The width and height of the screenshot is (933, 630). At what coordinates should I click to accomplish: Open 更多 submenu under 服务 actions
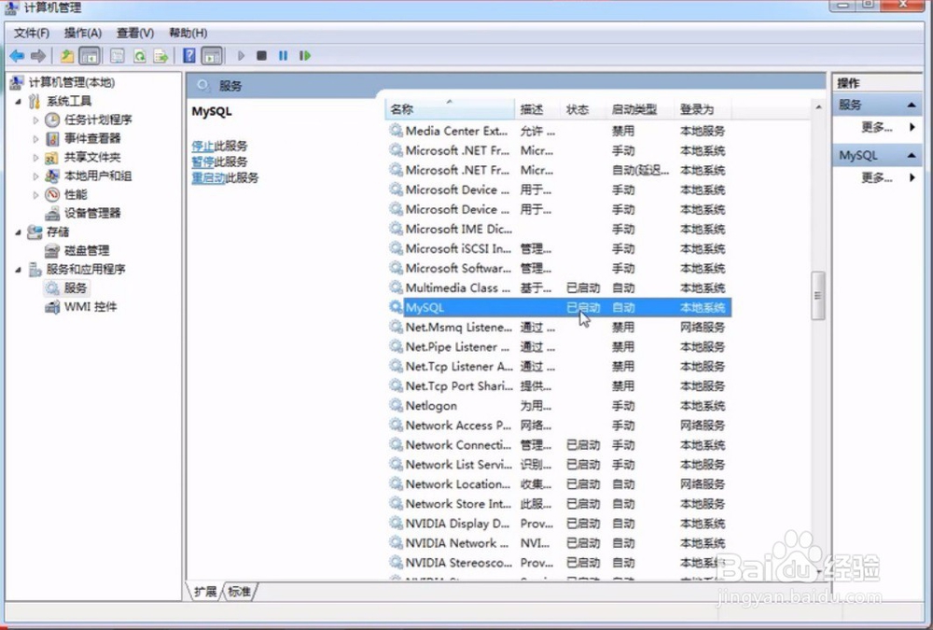(x=876, y=127)
